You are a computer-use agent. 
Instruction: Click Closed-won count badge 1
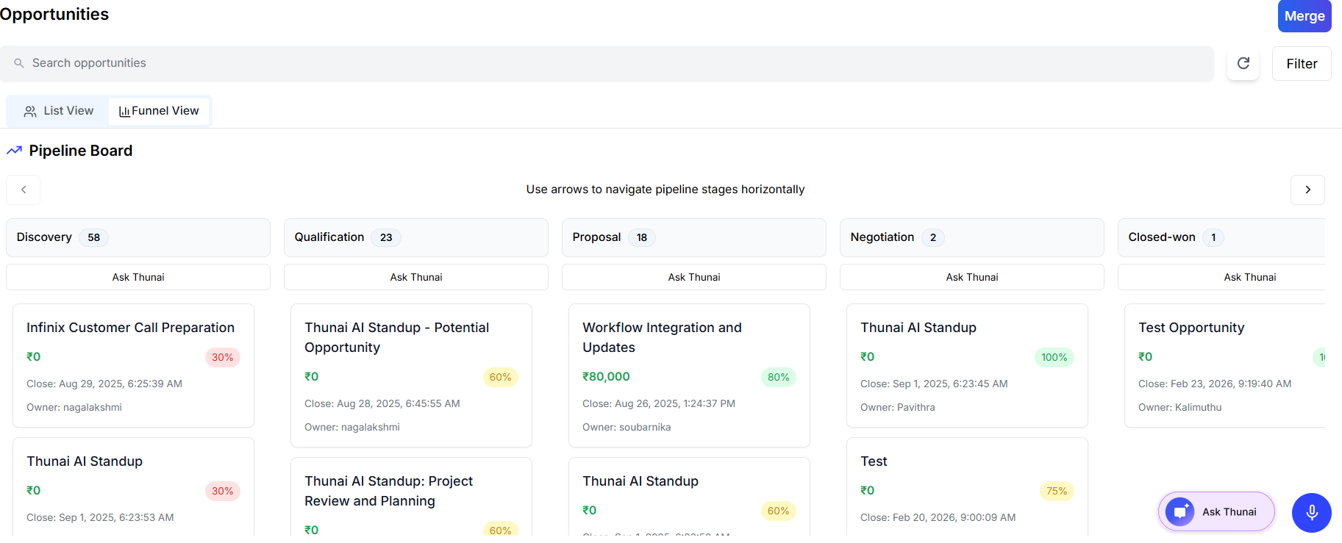coord(1213,237)
